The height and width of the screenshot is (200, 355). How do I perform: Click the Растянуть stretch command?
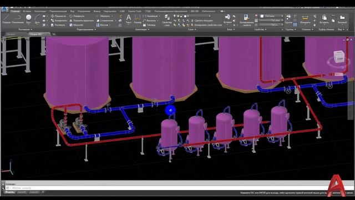[58, 25]
